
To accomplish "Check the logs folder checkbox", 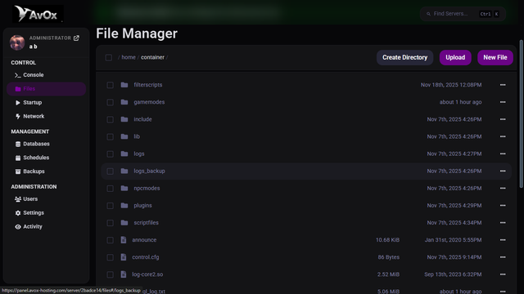I will 110,154.
